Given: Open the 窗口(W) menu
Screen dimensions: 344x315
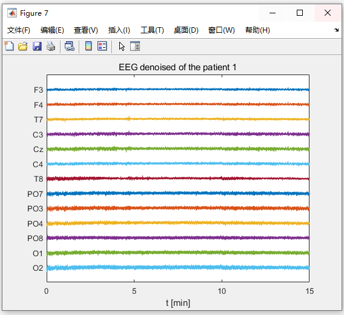Looking at the screenshot, I should [222, 30].
